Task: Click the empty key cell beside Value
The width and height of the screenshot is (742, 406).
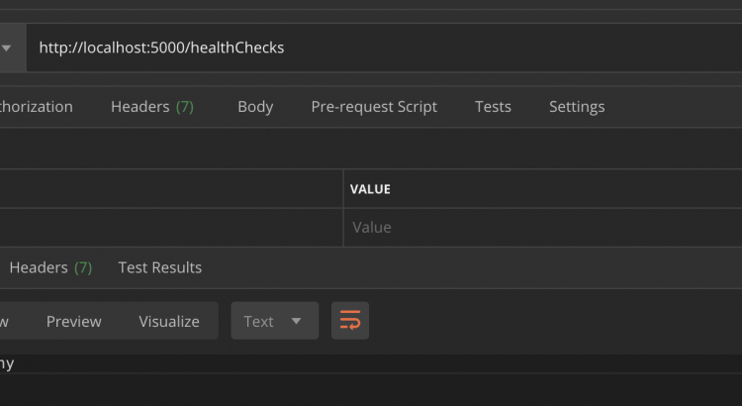Action: [170, 228]
